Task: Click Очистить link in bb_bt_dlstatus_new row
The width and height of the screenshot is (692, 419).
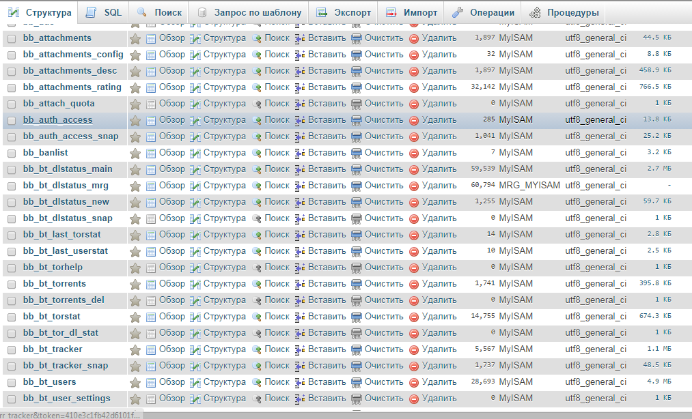Action: point(384,202)
